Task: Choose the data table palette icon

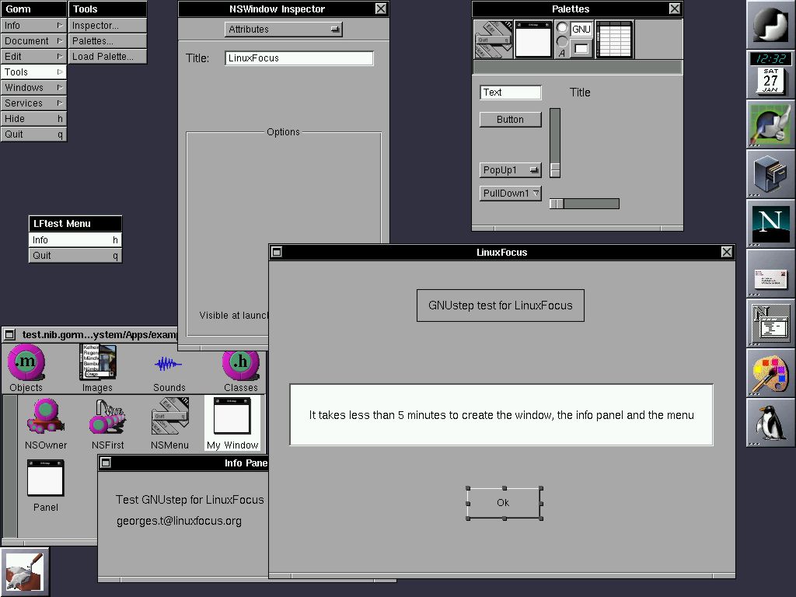Action: pyautogui.click(x=614, y=39)
